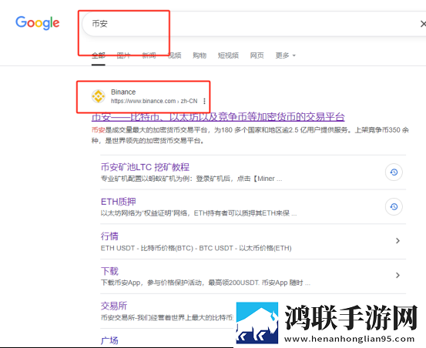
Task: Clear the search box with X icon
Action: 423,24
